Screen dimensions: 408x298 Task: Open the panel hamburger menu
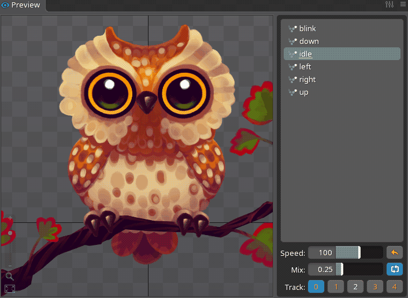(x=402, y=5)
